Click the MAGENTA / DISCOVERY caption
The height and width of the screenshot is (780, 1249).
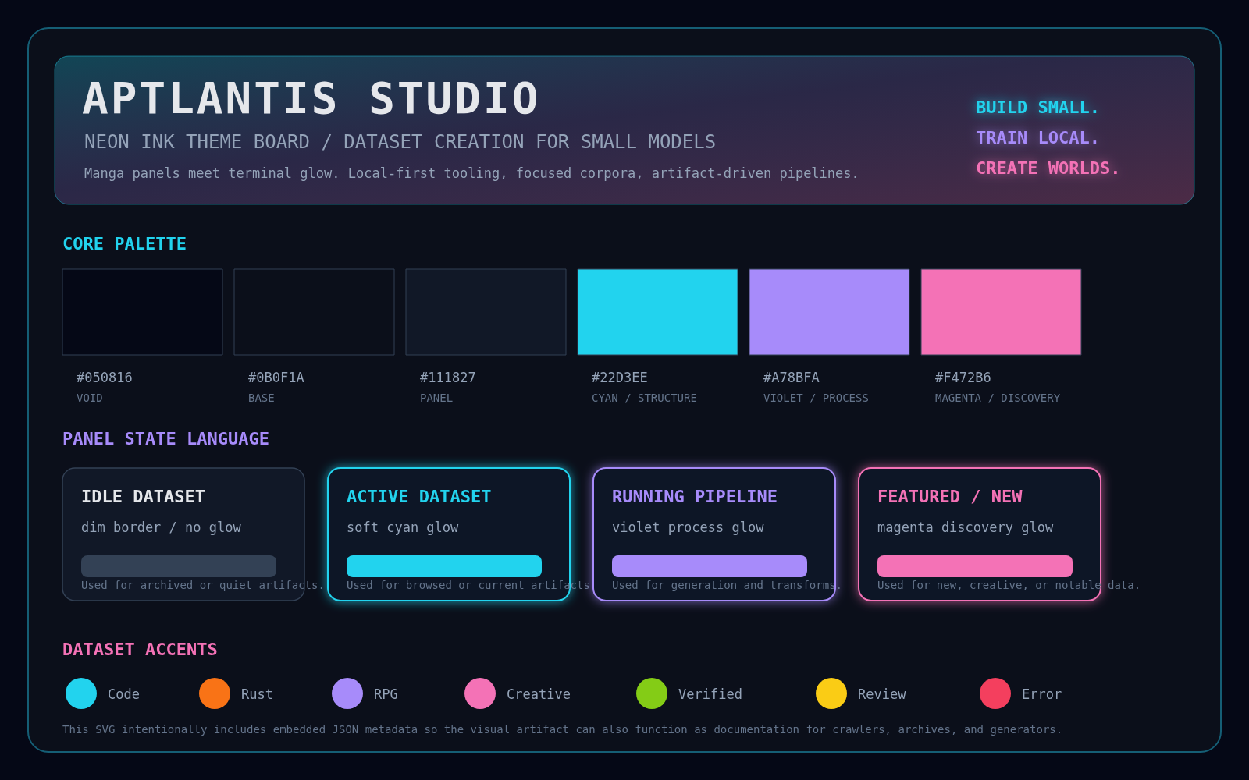pos(998,398)
